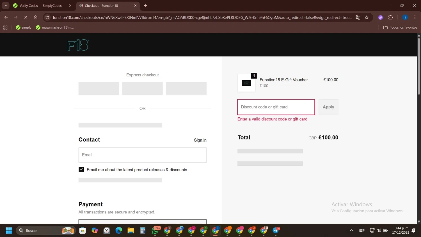The width and height of the screenshot is (421, 237).
Task: Open Telegram from the taskbar
Action: point(276,231)
